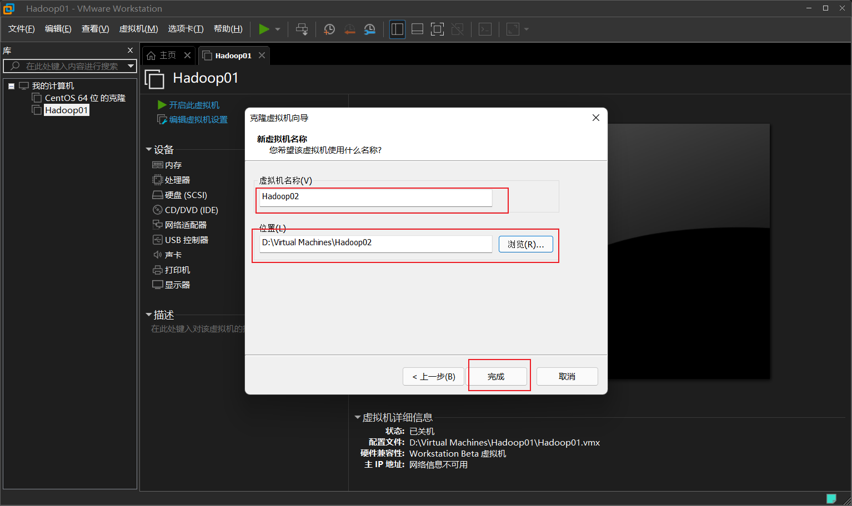The image size is (852, 506).
Task: Collapse the 虚拟机详细信息 section
Action: tap(358, 418)
